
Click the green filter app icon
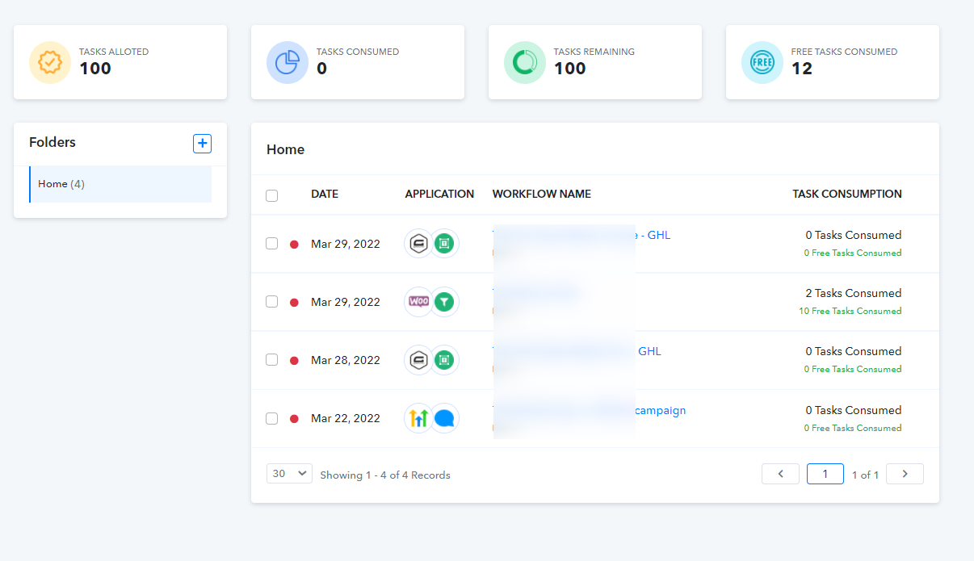[x=443, y=302]
